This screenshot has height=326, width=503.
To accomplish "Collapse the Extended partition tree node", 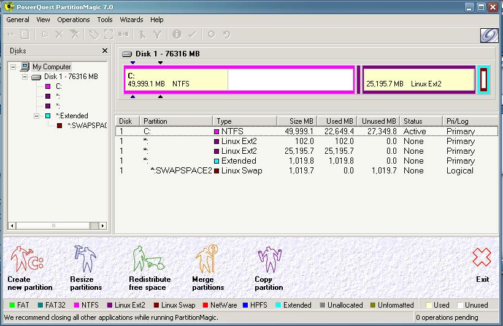I will click(x=37, y=116).
